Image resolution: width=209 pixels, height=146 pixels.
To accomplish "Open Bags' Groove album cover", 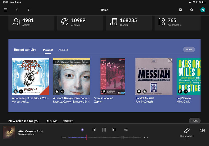I will [188, 76].
